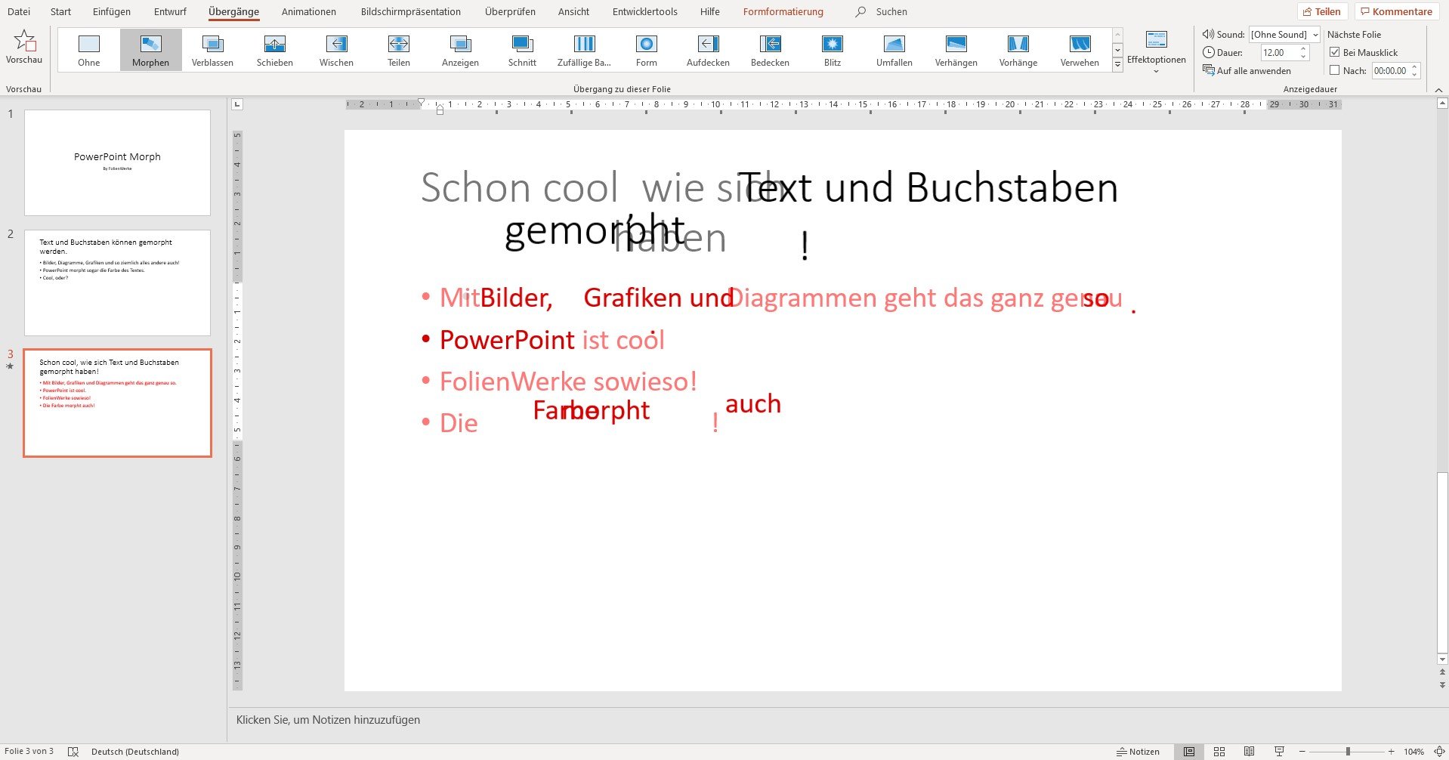Click Auf alle anwenden

click(1247, 70)
